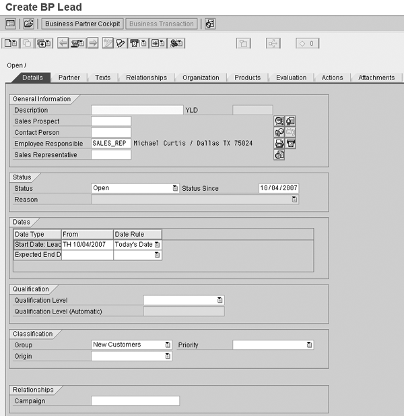Select the Start Date: Lead row
404x416 pixels.
pos(37,245)
